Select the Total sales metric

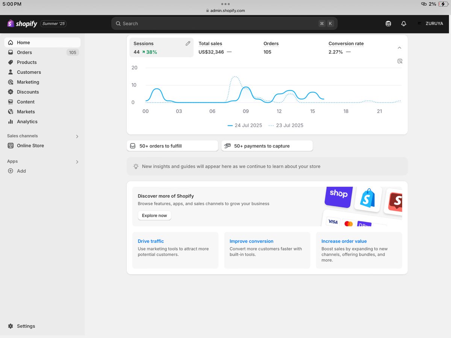[x=227, y=47]
